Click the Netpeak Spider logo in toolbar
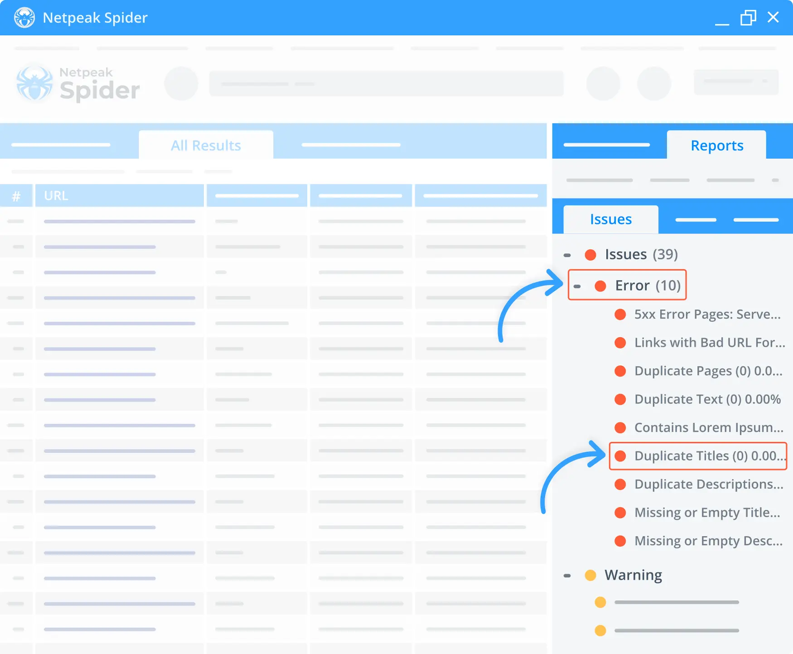Screen dimensions: 793x654 (78, 84)
